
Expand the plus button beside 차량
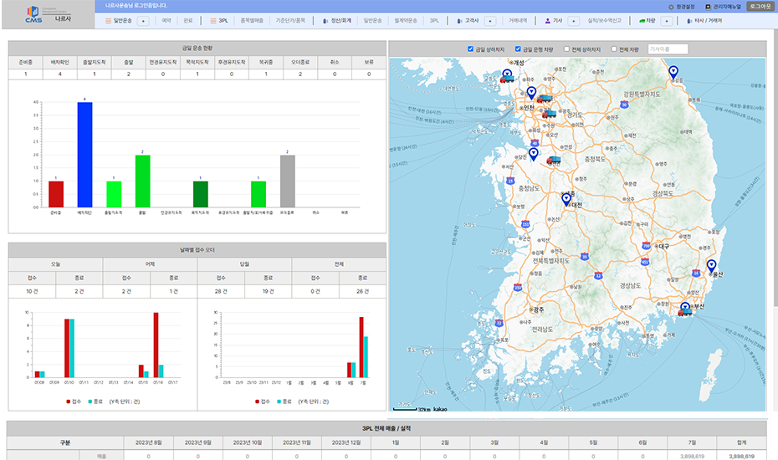667,21
